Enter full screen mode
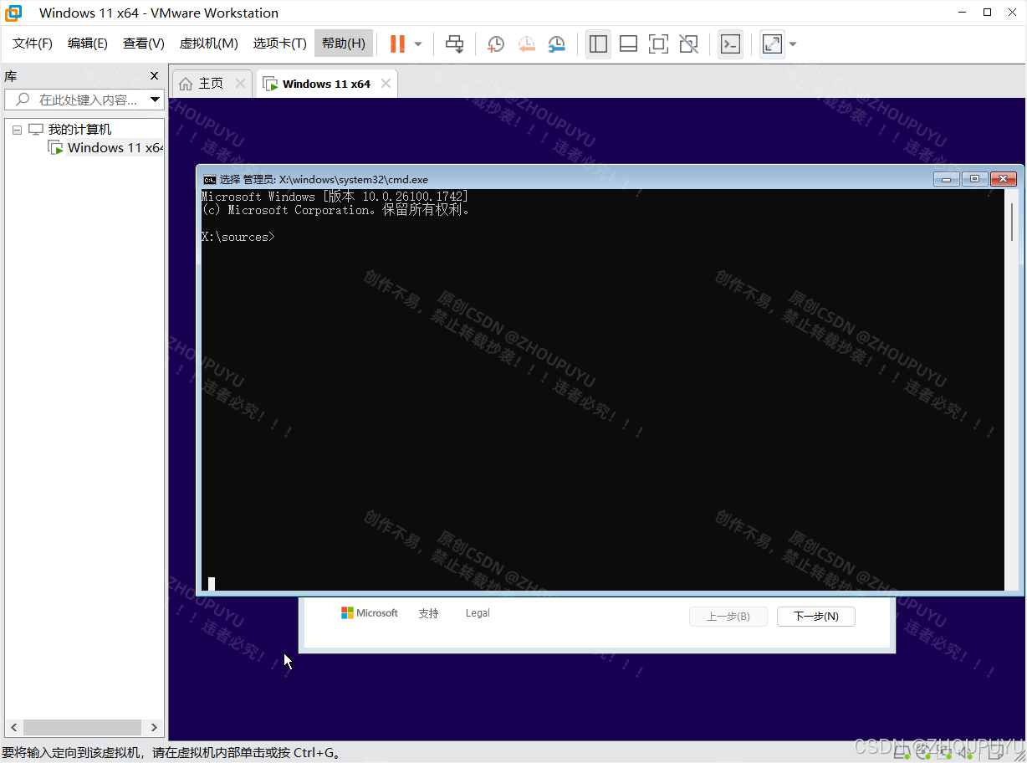 coord(659,44)
